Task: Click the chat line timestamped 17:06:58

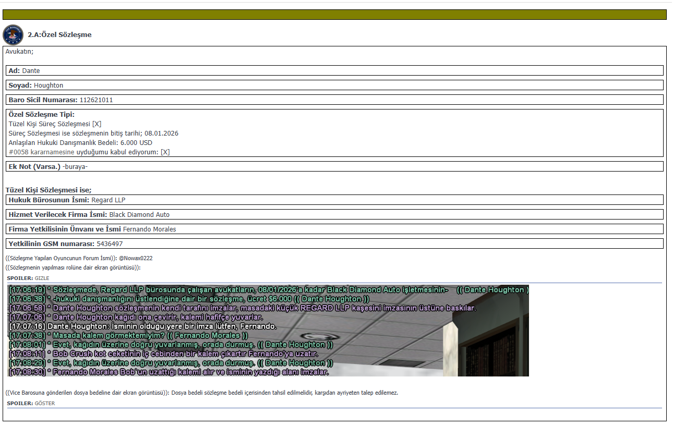Action: tap(242, 308)
